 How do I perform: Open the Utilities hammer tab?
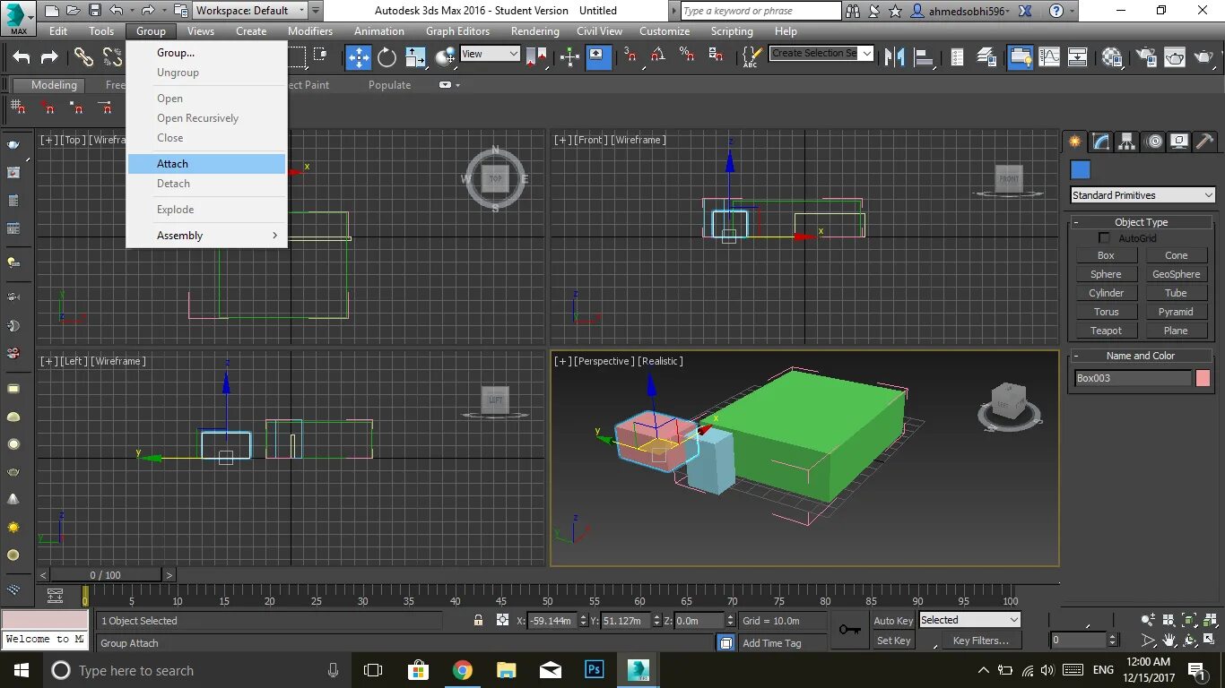pyautogui.click(x=1205, y=142)
